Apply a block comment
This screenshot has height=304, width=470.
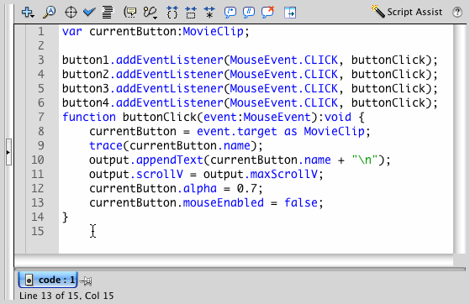point(230,13)
